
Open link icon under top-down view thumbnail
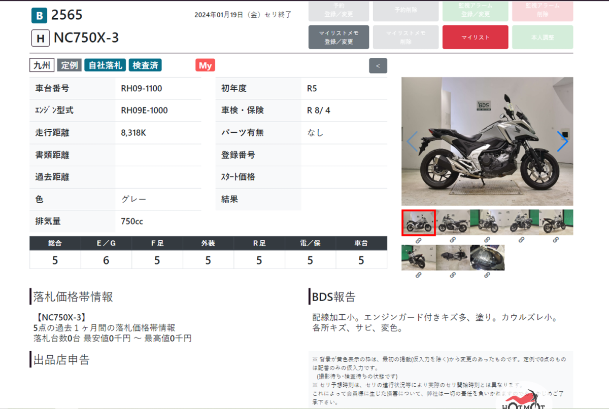click(x=453, y=275)
